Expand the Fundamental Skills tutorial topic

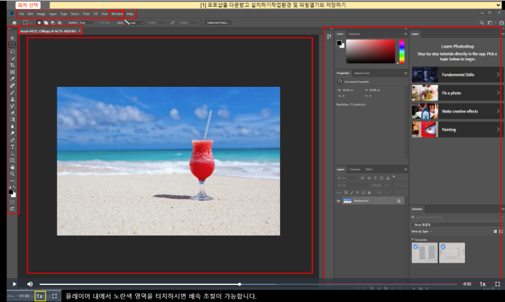point(455,73)
